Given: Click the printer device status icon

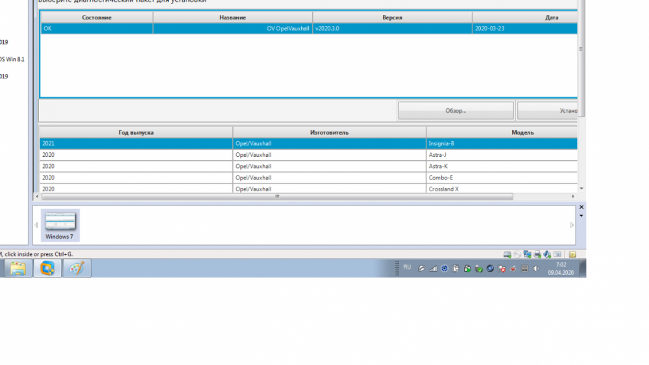Looking at the screenshot, I should click(537, 255).
